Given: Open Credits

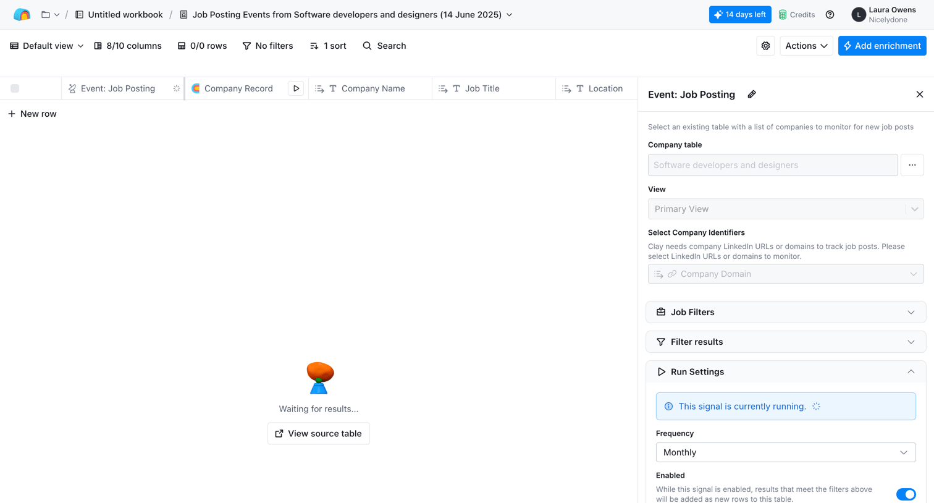Looking at the screenshot, I should coord(796,14).
